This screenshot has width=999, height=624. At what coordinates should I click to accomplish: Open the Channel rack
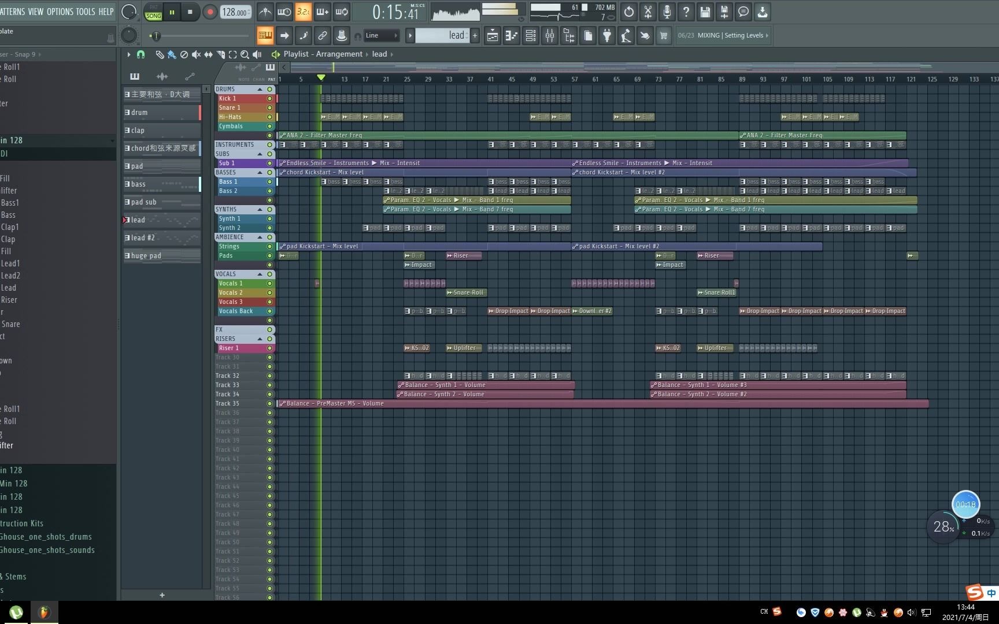click(x=531, y=36)
